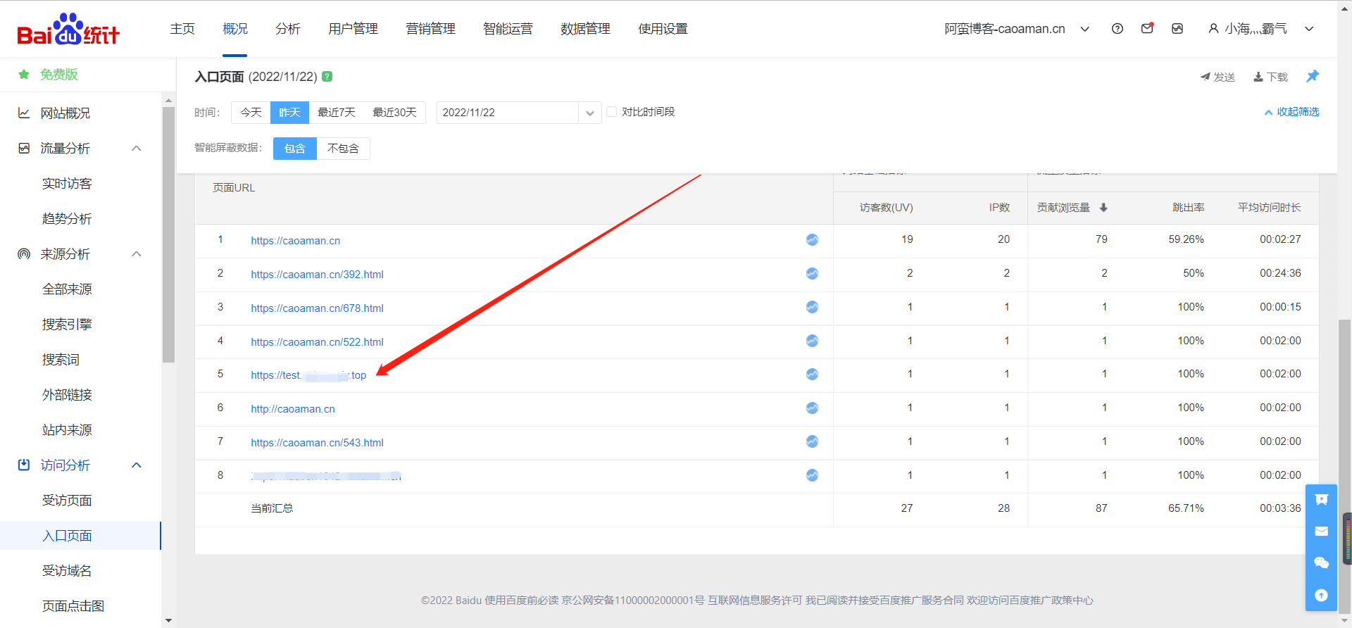1352x628 pixels.
Task: Click the help question mark icon in header
Action: click(1117, 29)
